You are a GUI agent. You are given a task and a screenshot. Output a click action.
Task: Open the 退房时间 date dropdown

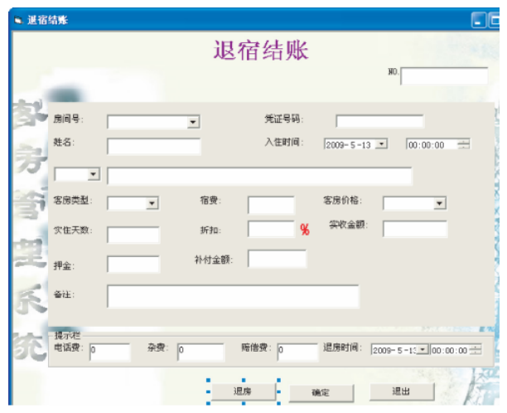(422, 350)
